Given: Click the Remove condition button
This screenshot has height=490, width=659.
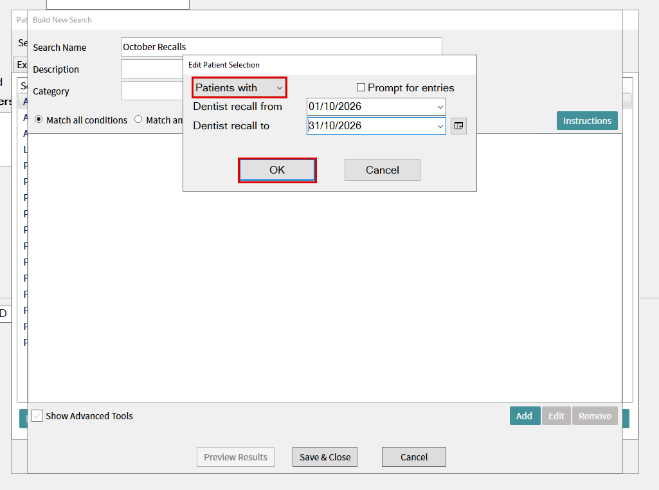Looking at the screenshot, I should pos(595,416).
